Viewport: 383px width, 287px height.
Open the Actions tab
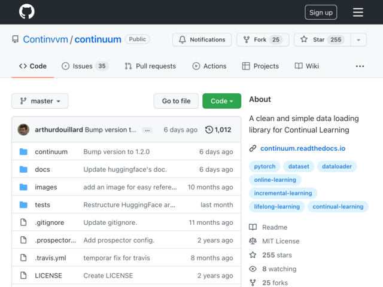(x=209, y=66)
